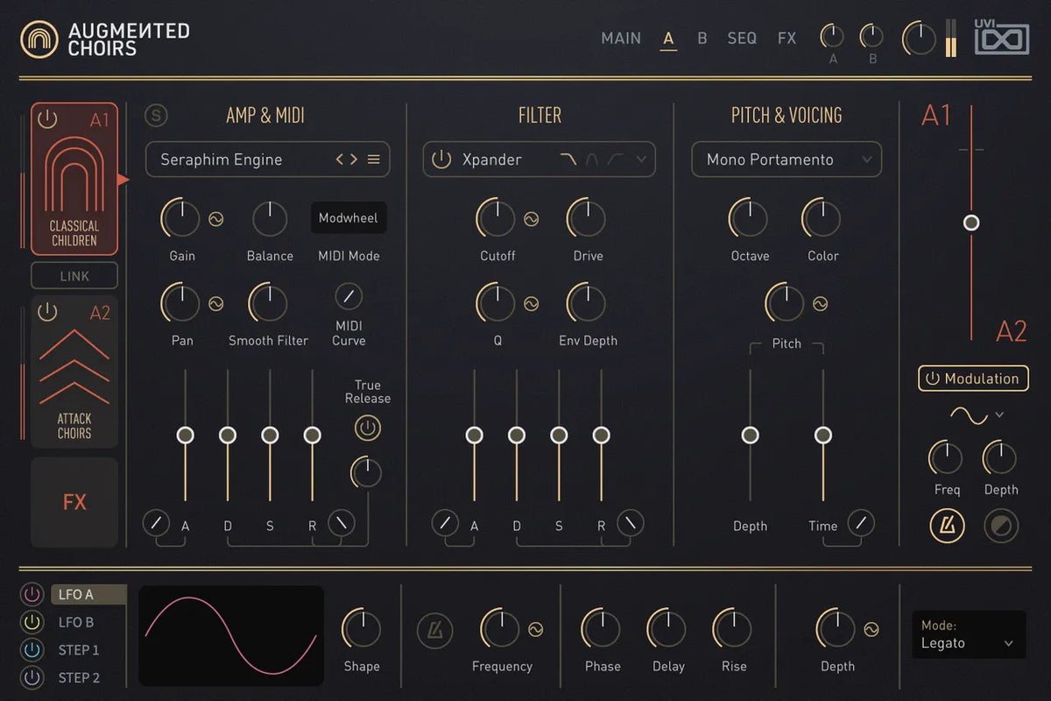
Task: Click the preset previous/next arrows for Seraphim Engine
Action: coord(347,159)
